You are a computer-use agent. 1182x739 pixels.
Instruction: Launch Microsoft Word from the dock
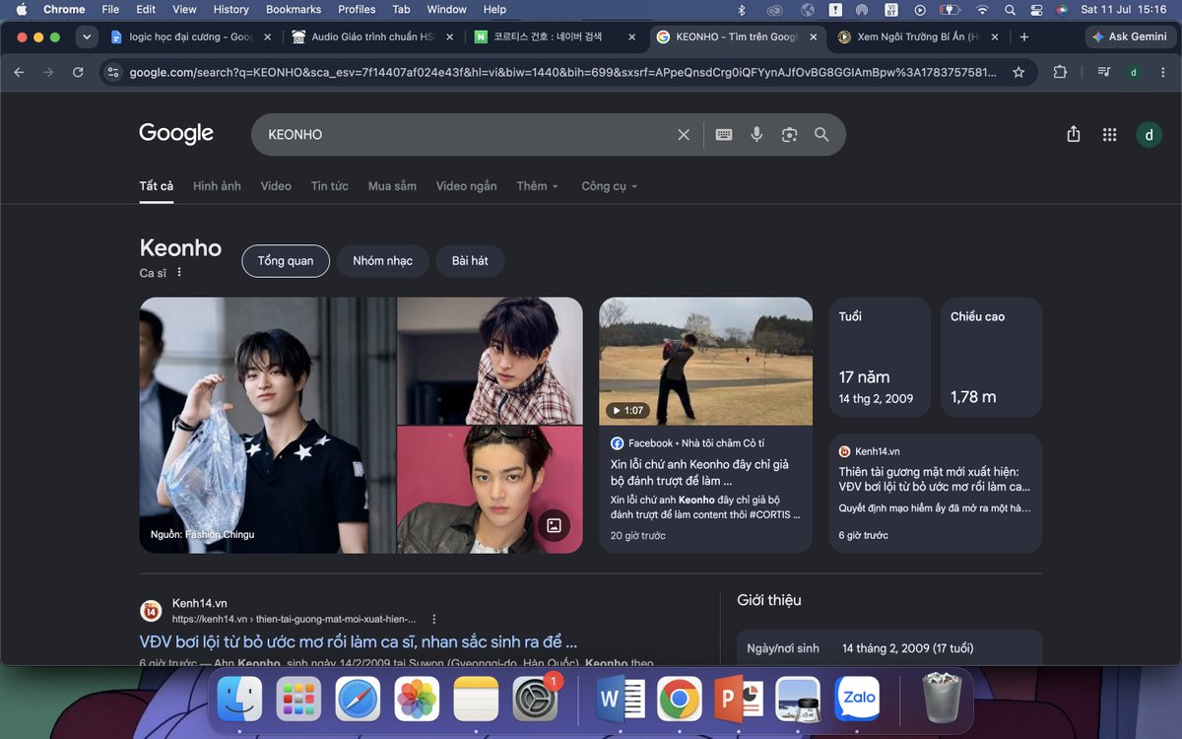[621, 699]
